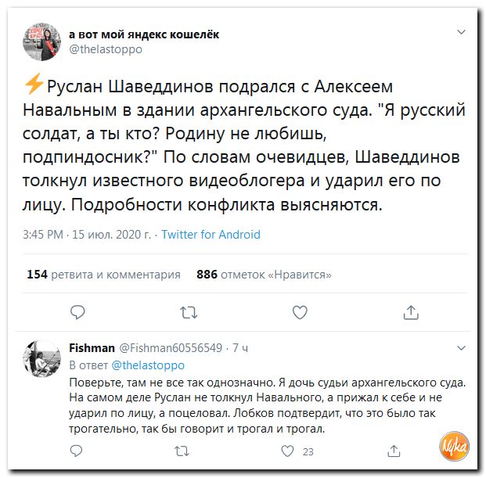Click the orange watermark logo badge
Image resolution: width=486 pixels, height=478 pixels.
(453, 447)
